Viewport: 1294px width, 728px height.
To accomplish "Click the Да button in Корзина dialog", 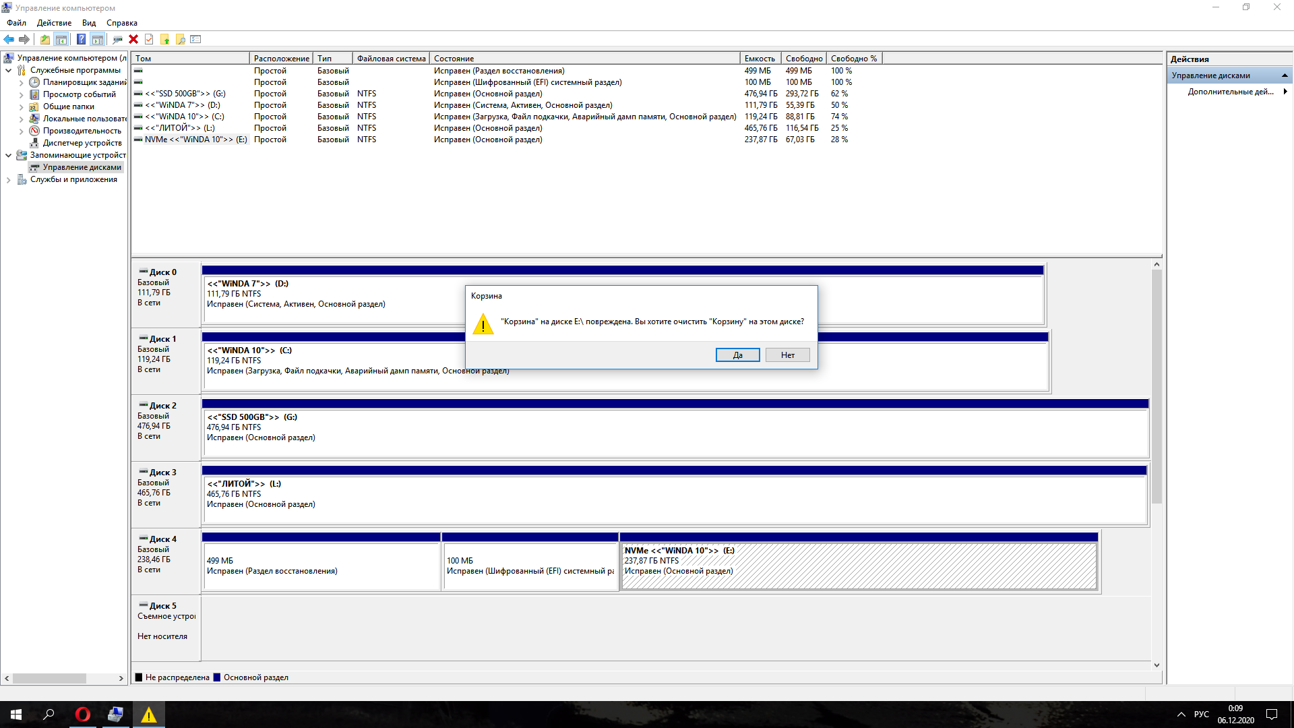I will [737, 355].
